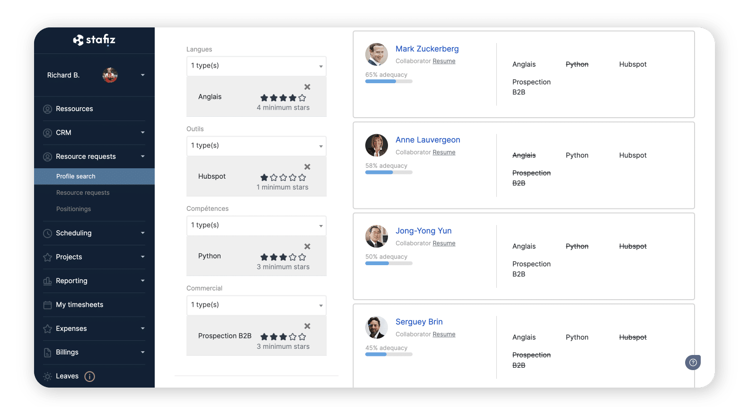Open Anne Lauvergeon's profile
The width and height of the screenshot is (749, 415).
pos(428,140)
